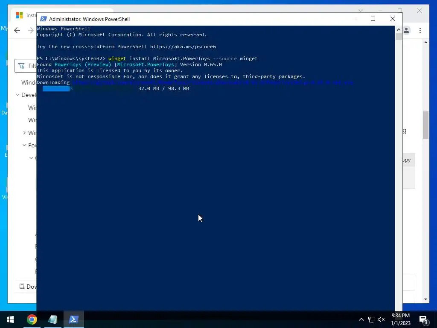Click the PowerShell icon in the title bar
This screenshot has height=328, width=437.
tap(43, 19)
